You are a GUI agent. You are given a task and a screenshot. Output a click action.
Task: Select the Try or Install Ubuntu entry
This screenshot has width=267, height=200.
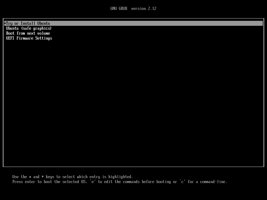[x=133, y=23]
